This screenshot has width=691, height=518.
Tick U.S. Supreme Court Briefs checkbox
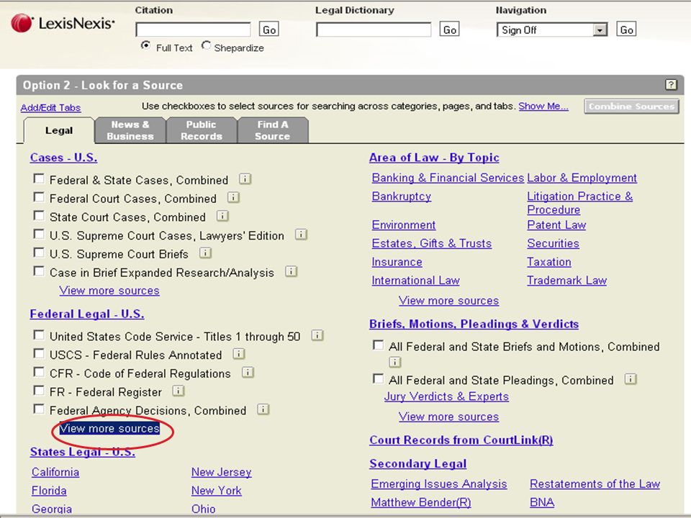[x=39, y=253]
